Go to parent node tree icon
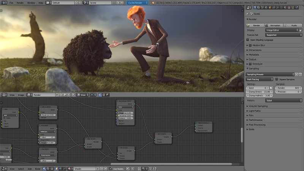Image resolution: width=304 pixels, height=171 pixels. click(x=133, y=169)
